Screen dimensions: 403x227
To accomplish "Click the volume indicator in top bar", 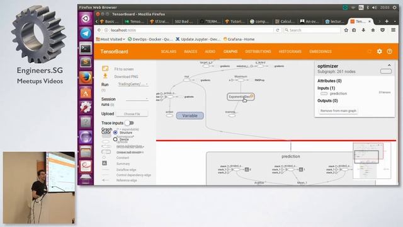I will coord(374,8).
